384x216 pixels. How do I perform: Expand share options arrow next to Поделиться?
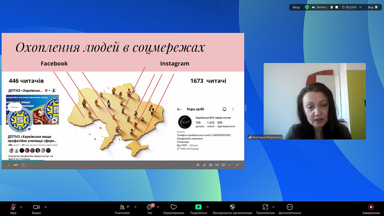pyautogui.click(x=208, y=207)
